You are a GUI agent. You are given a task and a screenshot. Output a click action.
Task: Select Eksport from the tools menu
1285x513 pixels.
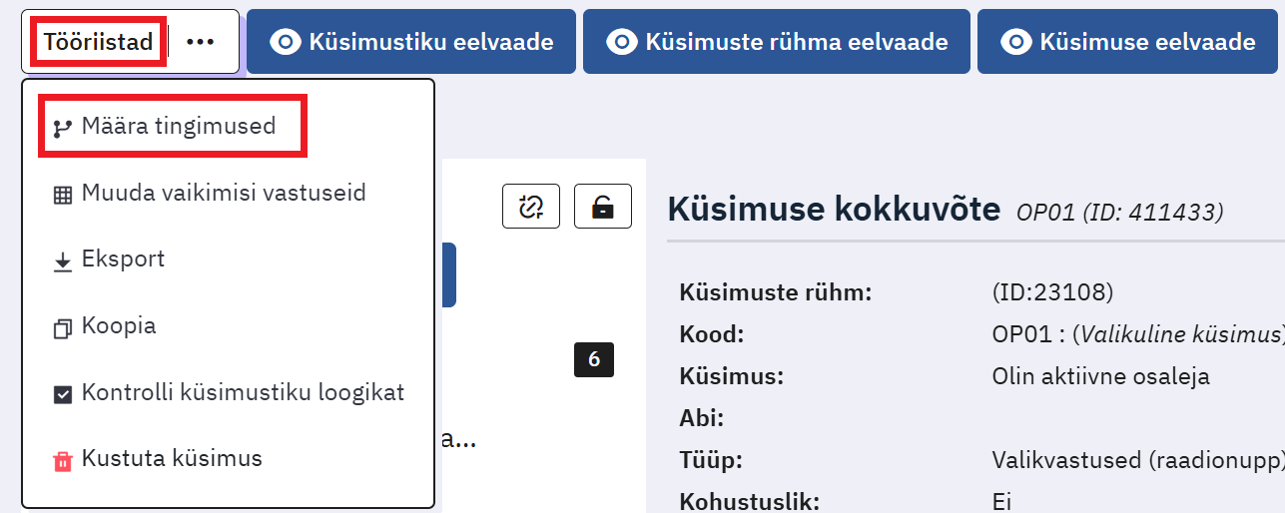pyautogui.click(x=123, y=259)
